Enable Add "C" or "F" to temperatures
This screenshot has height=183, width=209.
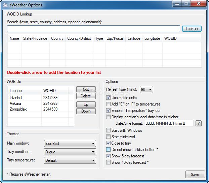(x=108, y=104)
